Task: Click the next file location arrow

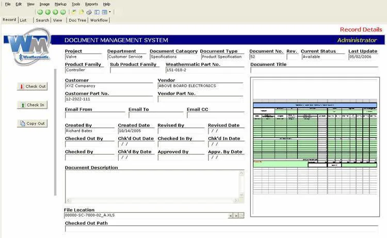Action: pos(236,216)
